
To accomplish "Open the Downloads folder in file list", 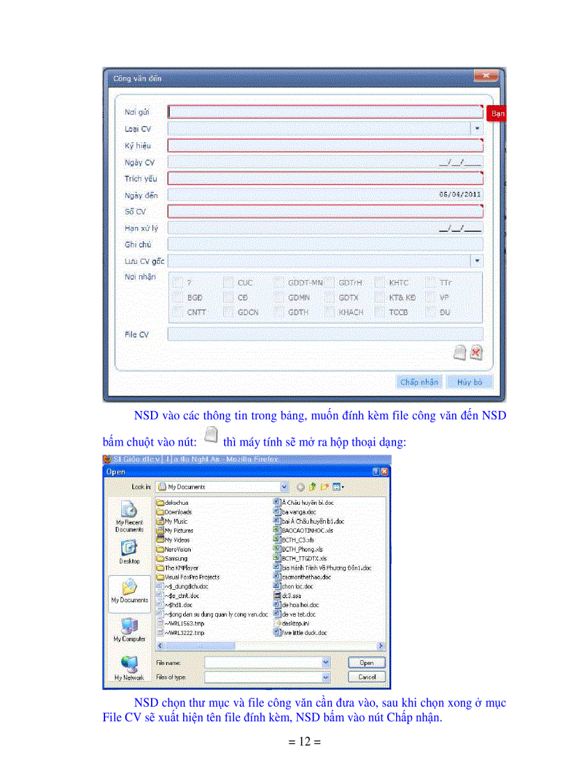I will pyautogui.click(x=177, y=512).
